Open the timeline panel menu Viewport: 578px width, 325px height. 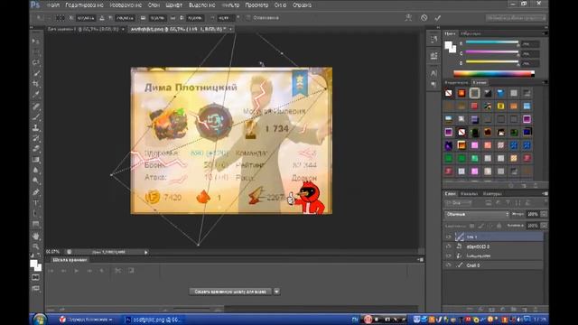(x=420, y=260)
